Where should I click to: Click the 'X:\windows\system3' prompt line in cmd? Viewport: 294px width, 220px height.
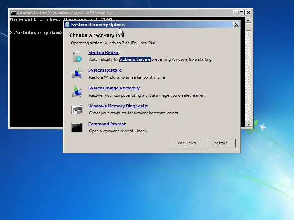coord(36,33)
